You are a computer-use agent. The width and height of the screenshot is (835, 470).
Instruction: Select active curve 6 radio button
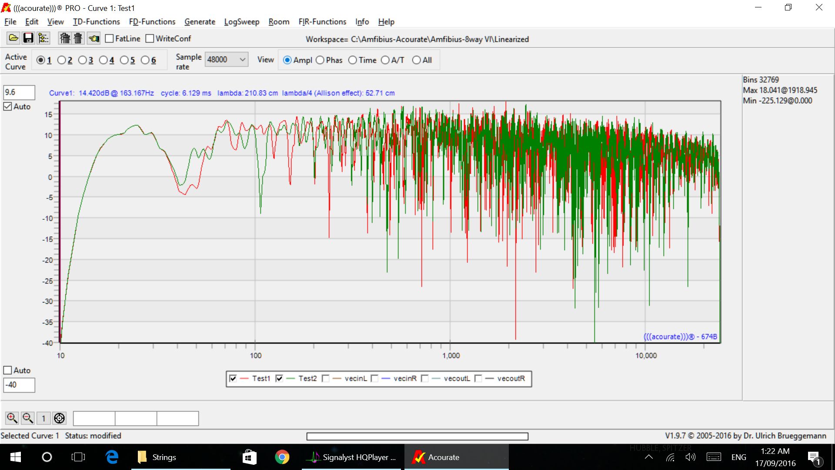point(145,60)
